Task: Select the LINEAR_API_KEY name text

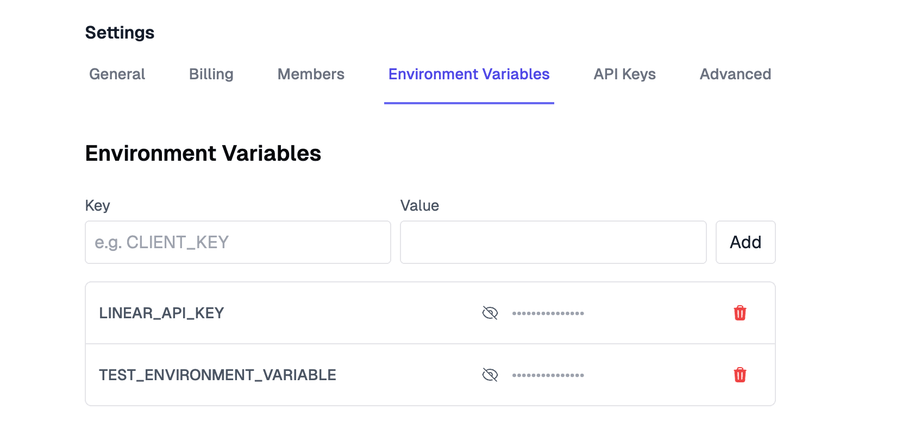Action: (161, 313)
